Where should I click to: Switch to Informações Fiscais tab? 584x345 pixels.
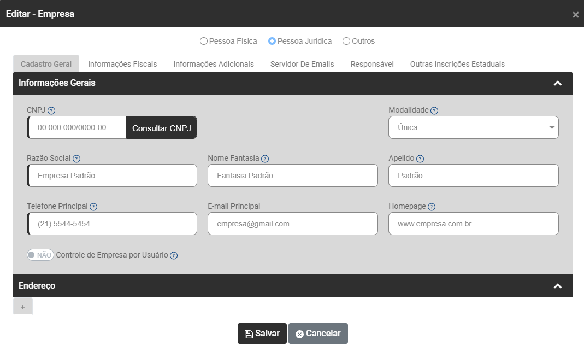point(122,64)
